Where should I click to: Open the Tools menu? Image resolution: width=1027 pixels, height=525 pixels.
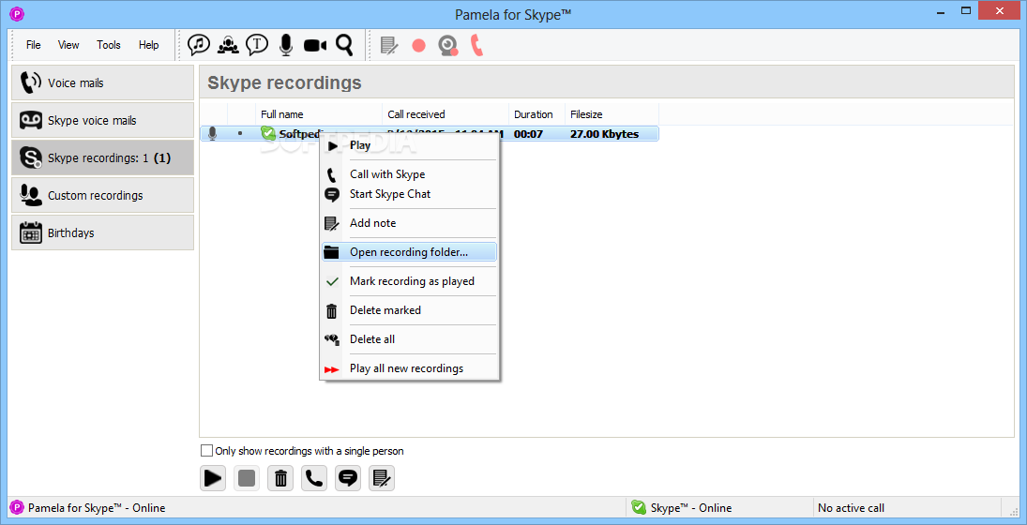click(x=109, y=45)
